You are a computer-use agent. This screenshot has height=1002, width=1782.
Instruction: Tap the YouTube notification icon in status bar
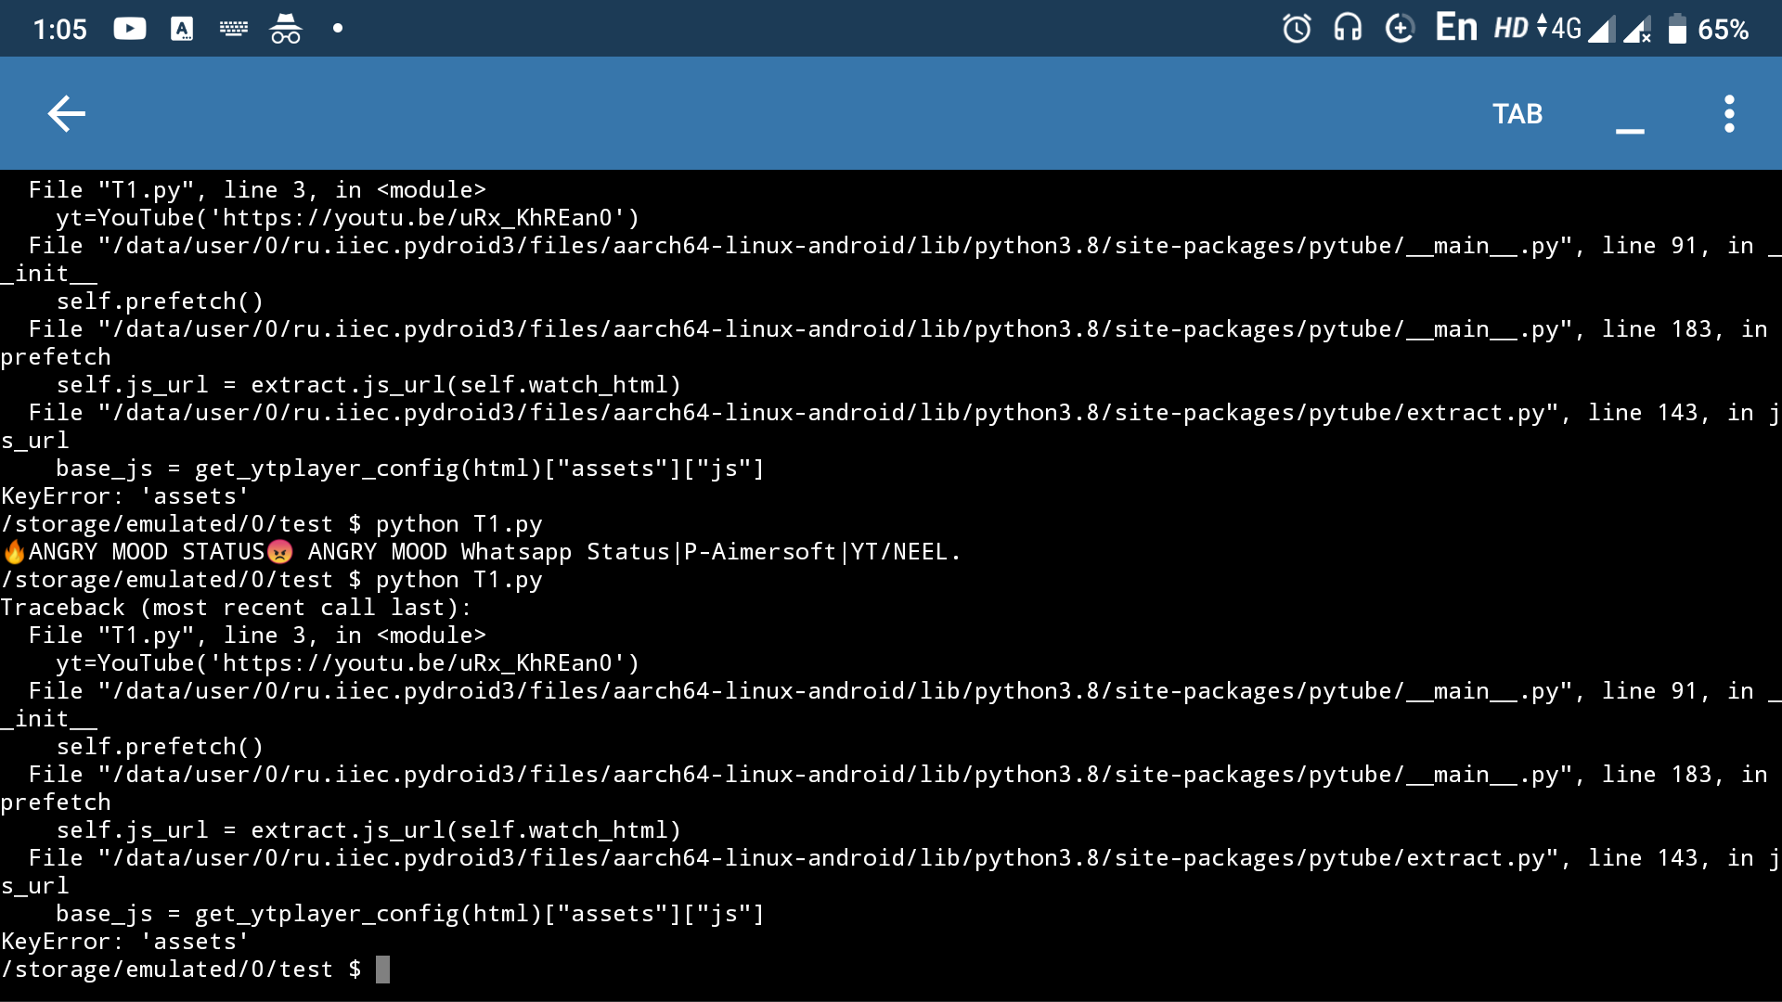(129, 28)
